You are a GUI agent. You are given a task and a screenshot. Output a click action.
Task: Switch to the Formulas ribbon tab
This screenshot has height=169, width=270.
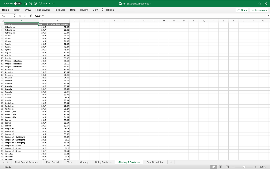click(60, 10)
